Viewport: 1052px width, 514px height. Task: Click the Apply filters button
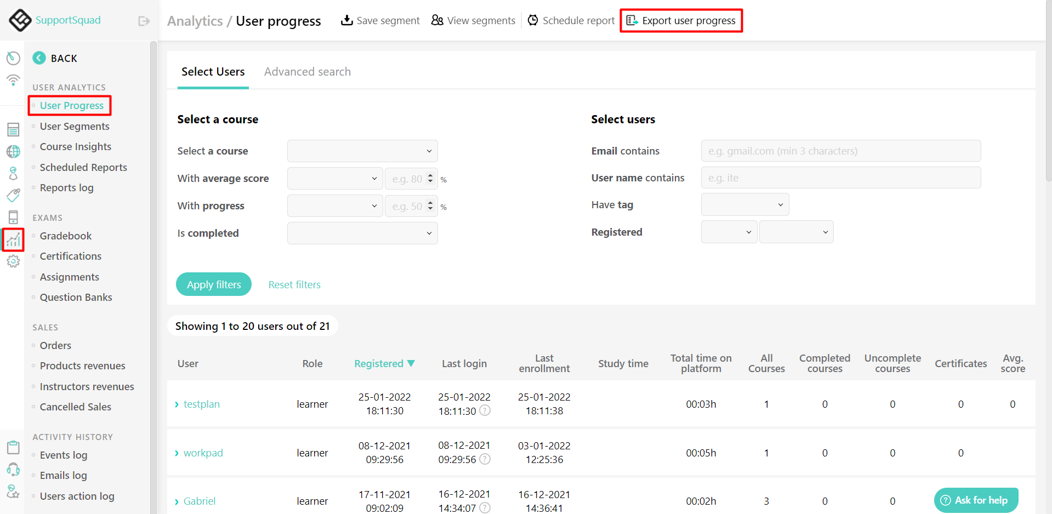point(214,284)
